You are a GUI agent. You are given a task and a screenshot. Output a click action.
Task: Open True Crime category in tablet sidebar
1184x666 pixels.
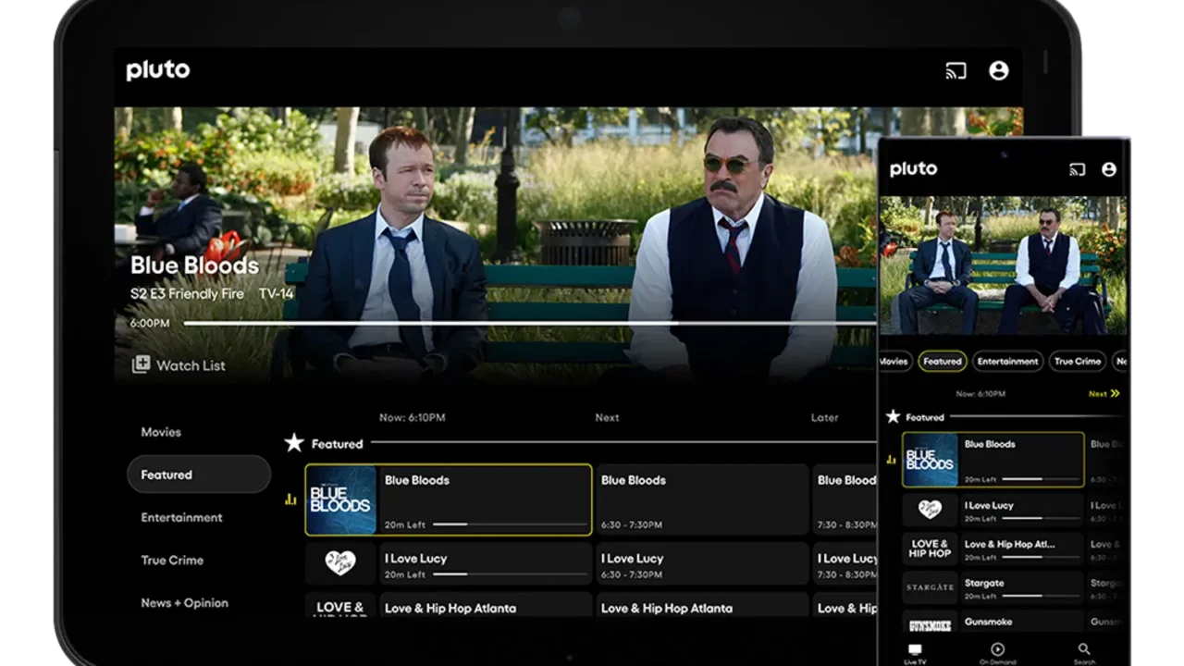click(172, 560)
